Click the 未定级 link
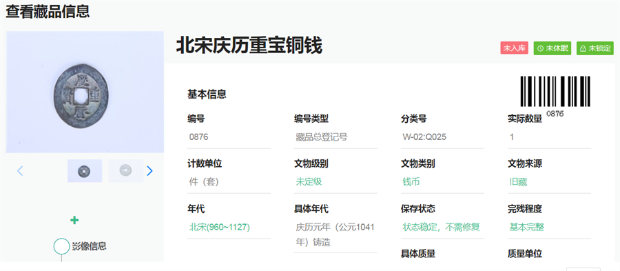 pos(309,182)
